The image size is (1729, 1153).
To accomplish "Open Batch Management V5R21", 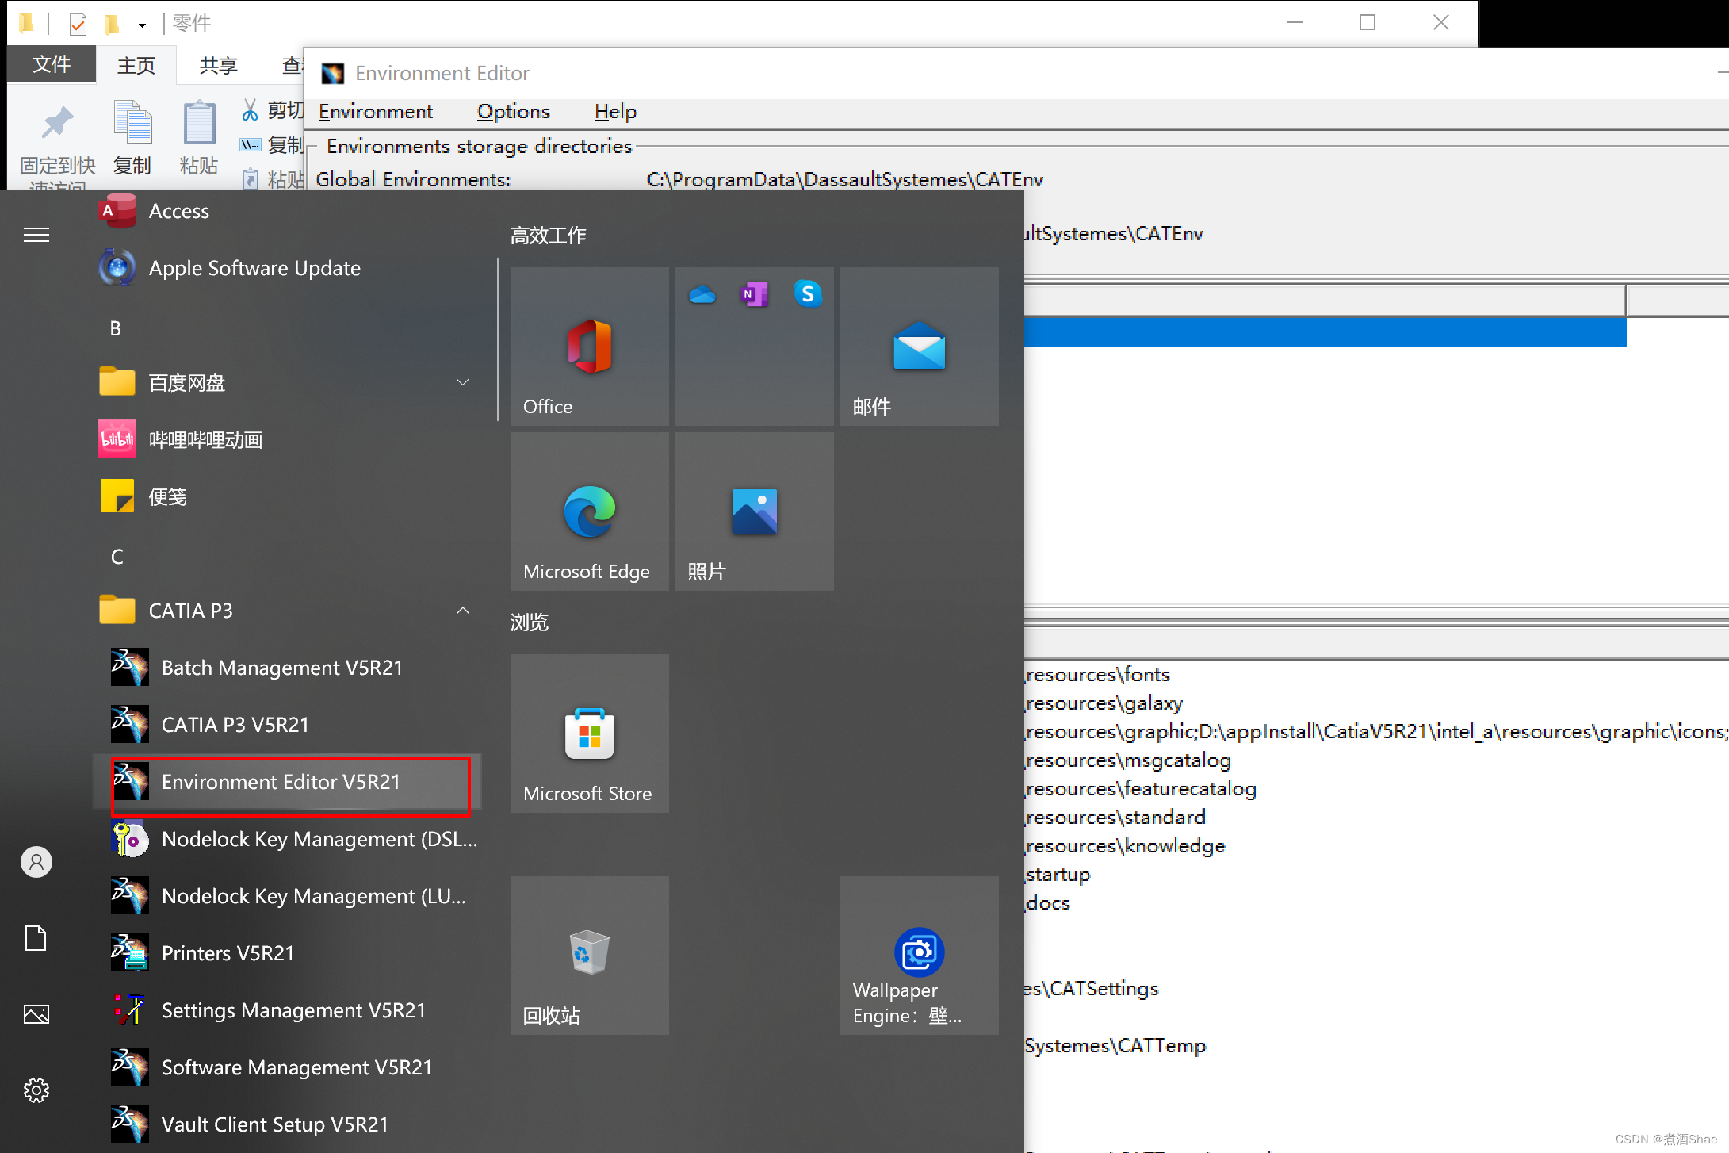I will click(281, 668).
